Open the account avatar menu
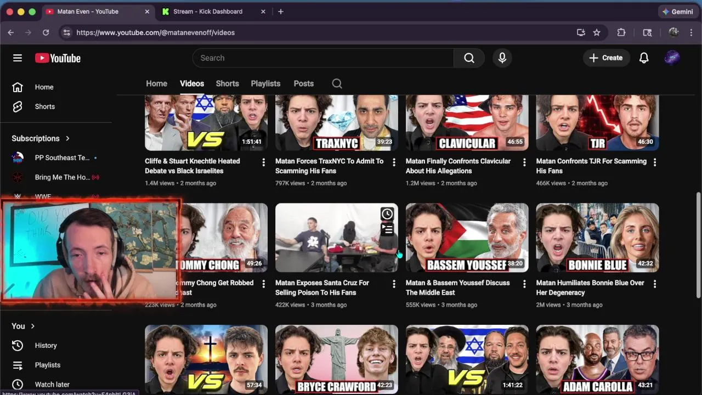 click(x=672, y=58)
